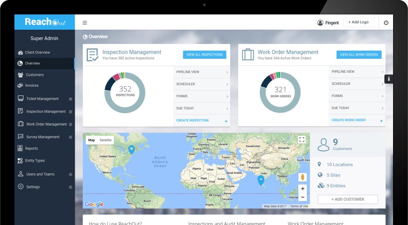
Task: Click View All Inspections button
Action: [x=205, y=54]
